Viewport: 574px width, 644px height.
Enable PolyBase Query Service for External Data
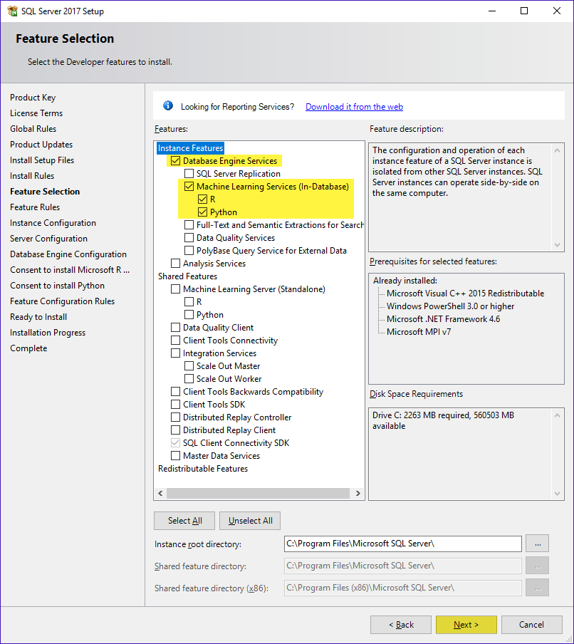tap(189, 250)
